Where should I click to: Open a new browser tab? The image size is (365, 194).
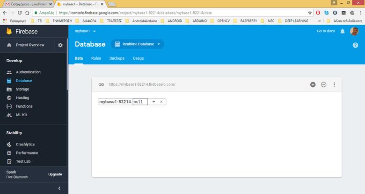point(112,4)
